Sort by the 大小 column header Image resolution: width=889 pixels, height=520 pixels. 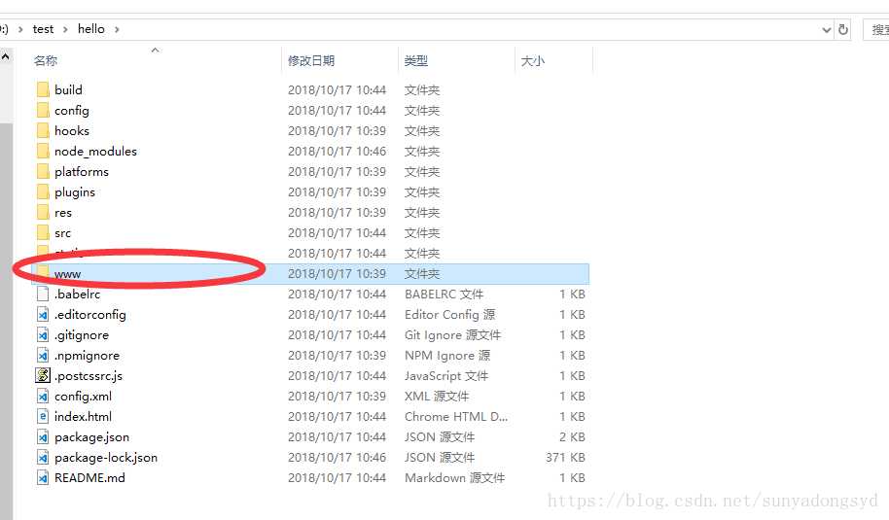coord(532,60)
